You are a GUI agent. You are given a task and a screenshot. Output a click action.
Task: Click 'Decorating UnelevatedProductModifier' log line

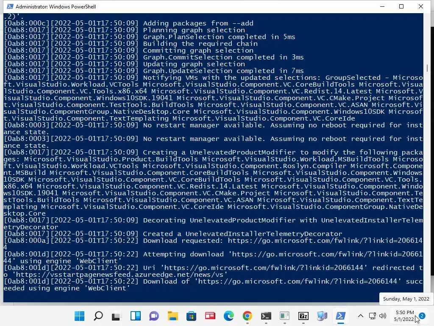213,223
